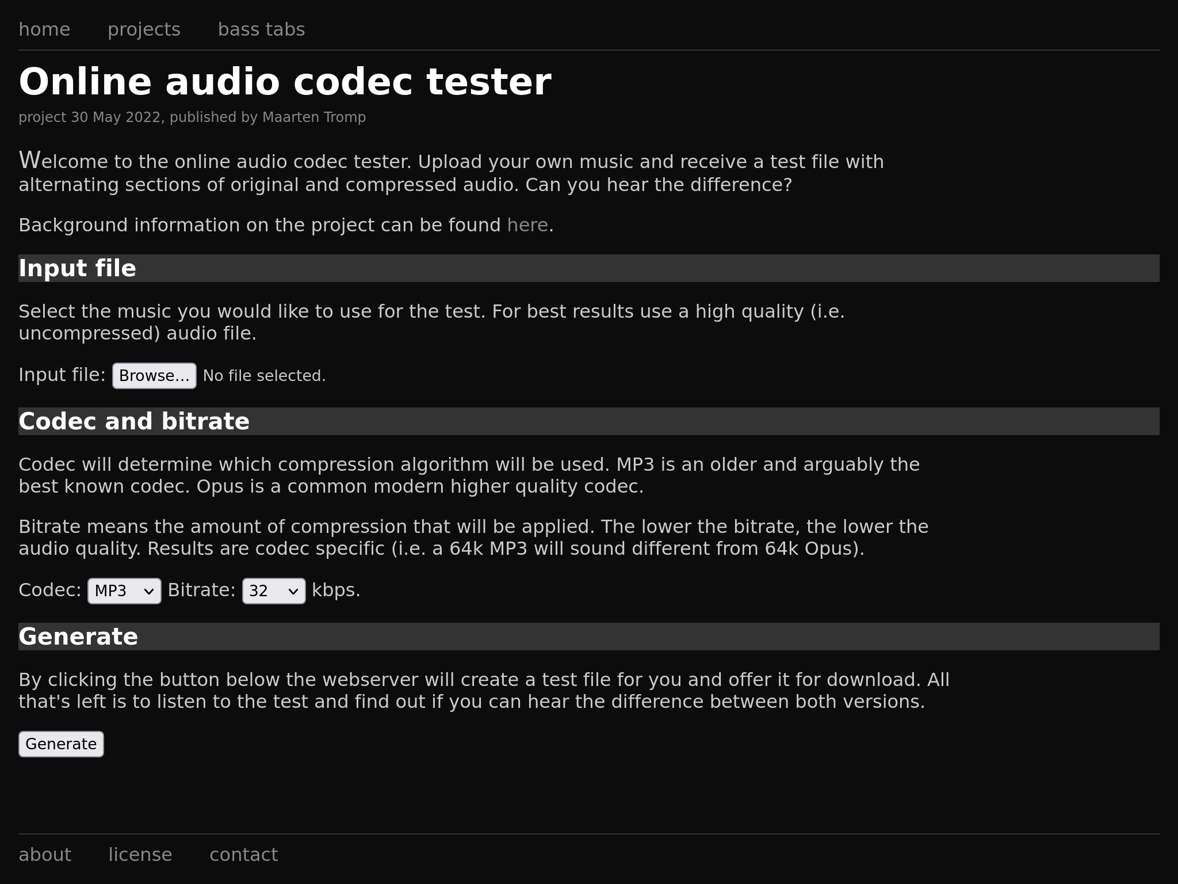Expand the Codec MP3 dropdown
This screenshot has width=1178, height=884.
(124, 591)
